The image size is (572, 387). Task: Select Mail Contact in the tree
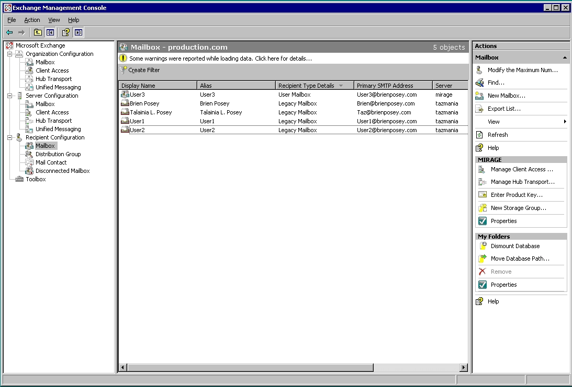point(51,162)
